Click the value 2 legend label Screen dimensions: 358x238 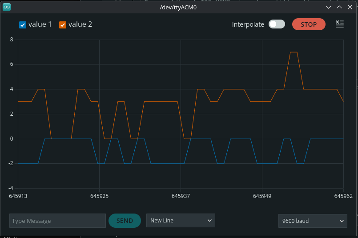tap(80, 24)
